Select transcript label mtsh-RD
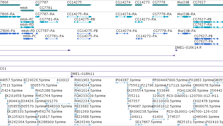The height and width of the screenshot is (126, 223). click(27, 25)
